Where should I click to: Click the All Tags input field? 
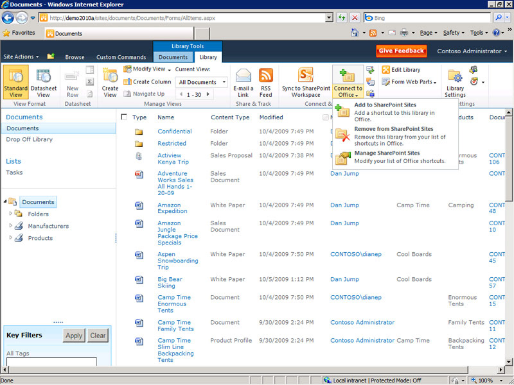pos(51,361)
